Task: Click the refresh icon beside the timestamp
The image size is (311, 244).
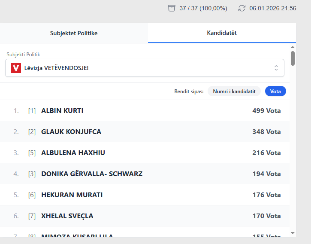Action: [x=242, y=8]
